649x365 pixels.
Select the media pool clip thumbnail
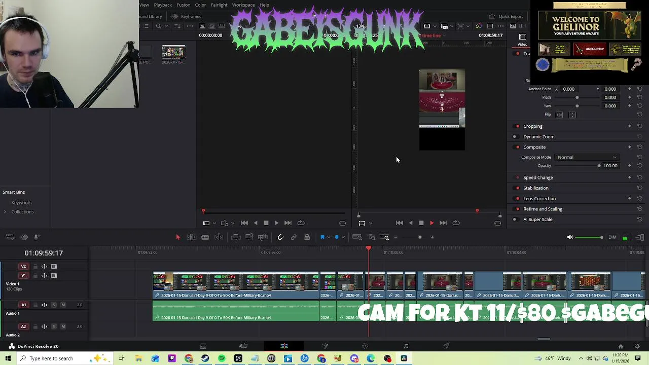174,53
